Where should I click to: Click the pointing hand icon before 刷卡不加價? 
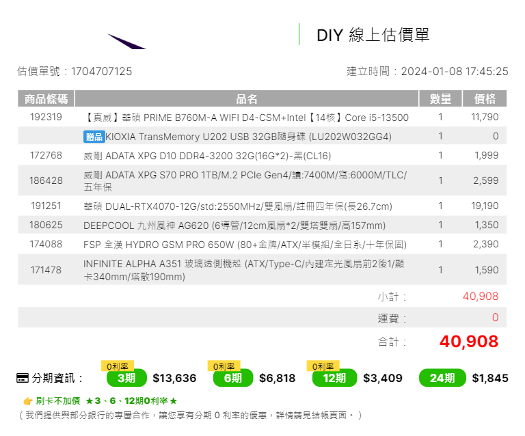pyautogui.click(x=28, y=401)
